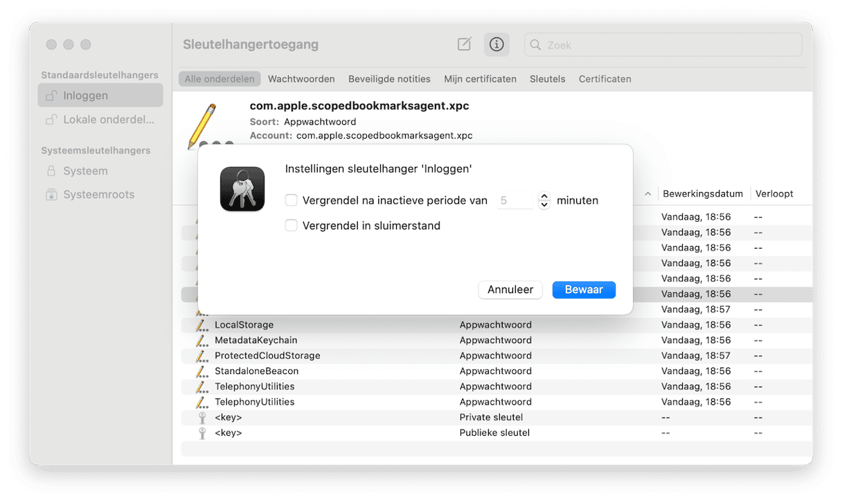Click the pencil icon of the ProtectedCloudStorage row
This screenshot has height=501, width=842.
[x=201, y=355]
